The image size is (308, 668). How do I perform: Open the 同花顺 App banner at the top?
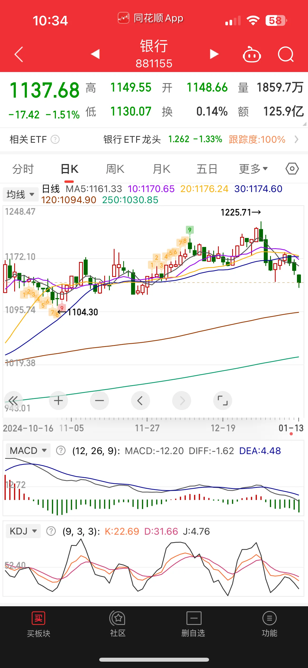(151, 18)
